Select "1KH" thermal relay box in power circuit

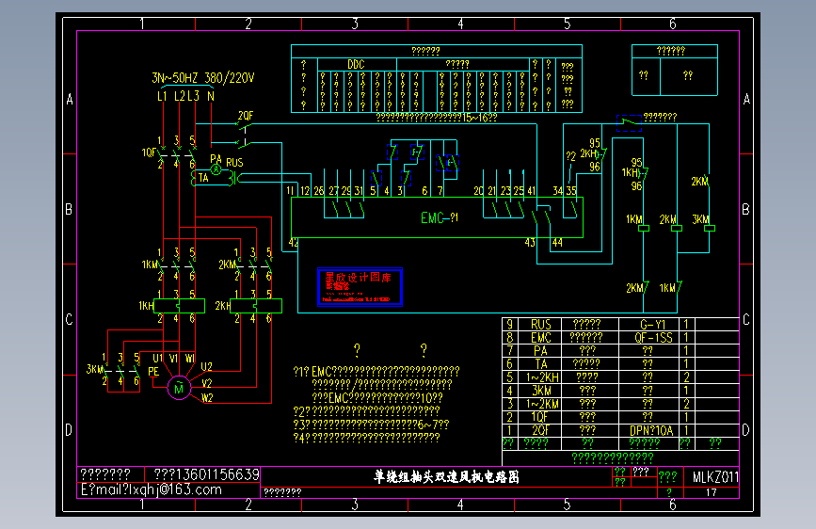[179, 306]
